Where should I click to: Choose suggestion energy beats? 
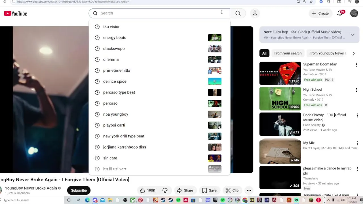tap(159, 38)
